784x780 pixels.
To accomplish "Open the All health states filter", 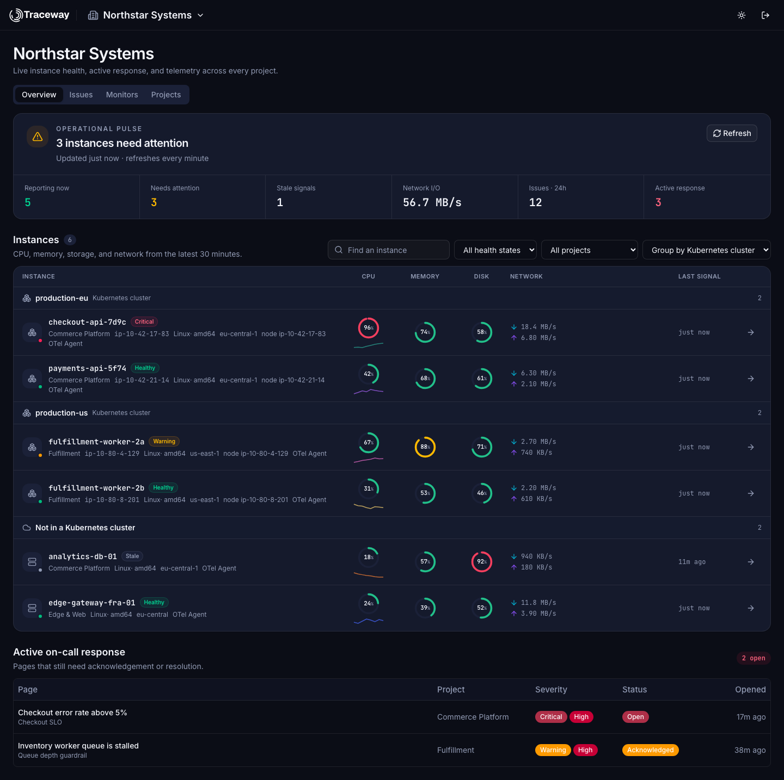I will (495, 250).
